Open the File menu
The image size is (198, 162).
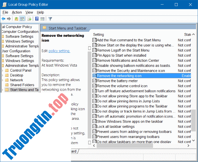tap(5, 12)
